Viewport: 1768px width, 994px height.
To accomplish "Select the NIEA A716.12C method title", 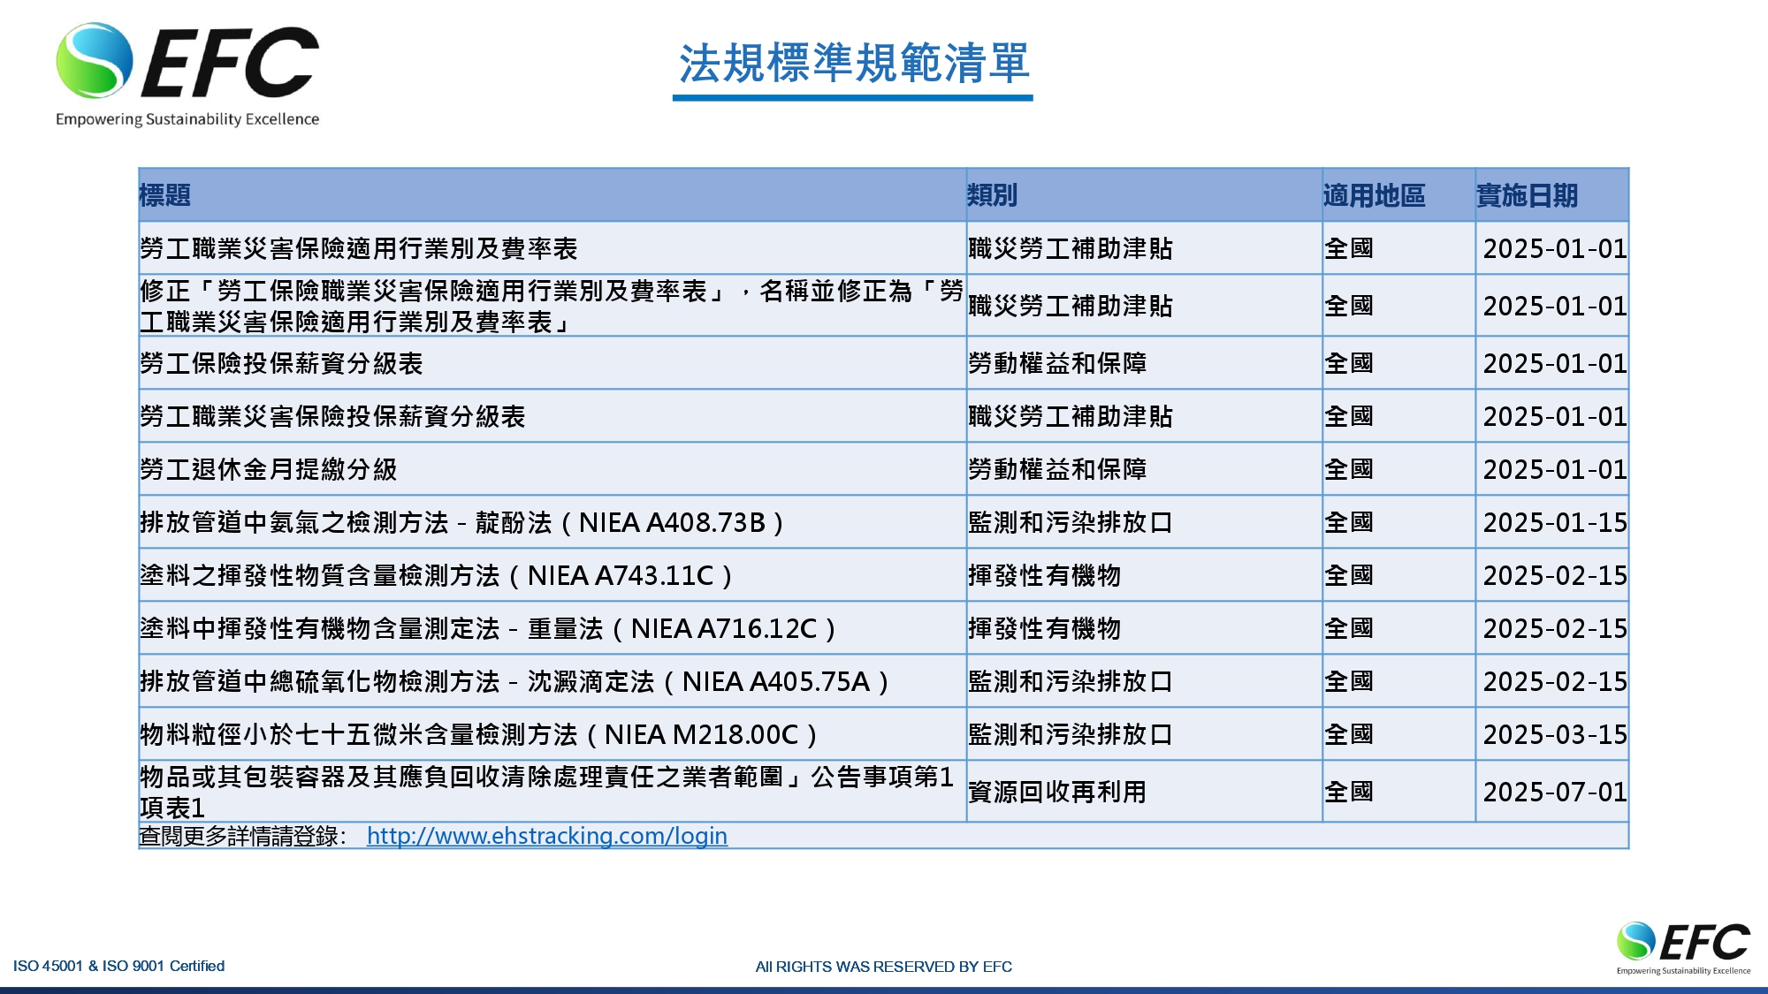I will click(488, 628).
